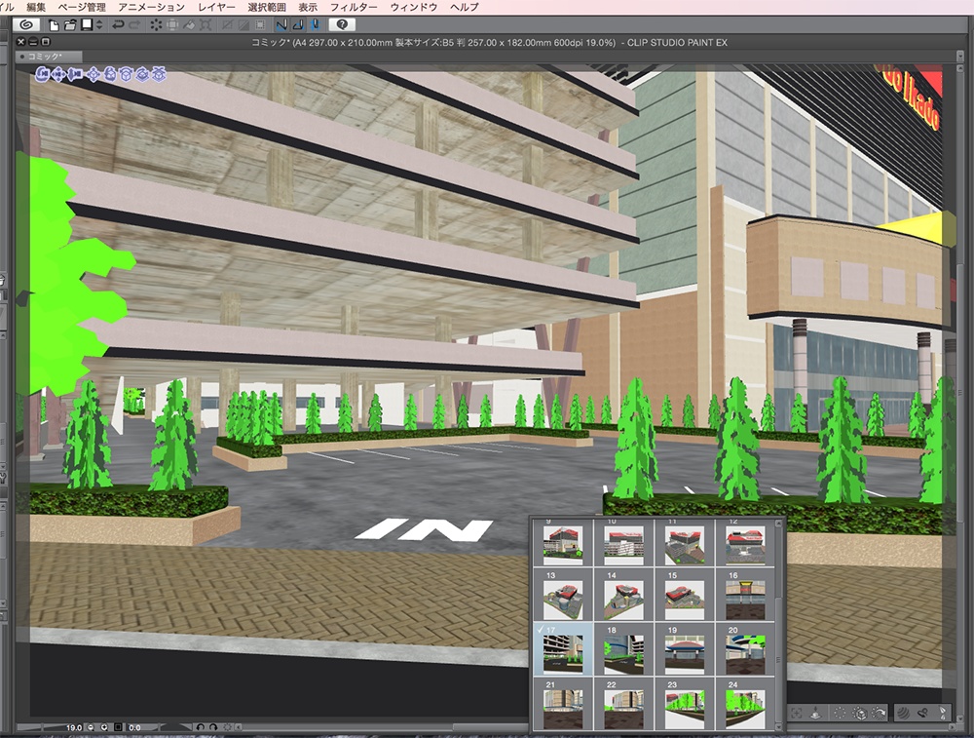974x738 pixels.
Task: Create a new file from the toolbar
Action: coord(54,25)
